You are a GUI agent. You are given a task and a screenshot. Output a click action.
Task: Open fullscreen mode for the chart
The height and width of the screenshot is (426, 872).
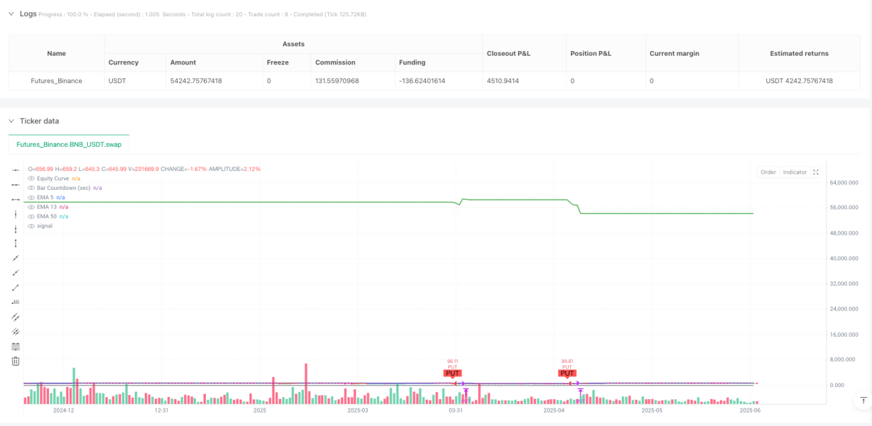pyautogui.click(x=816, y=172)
